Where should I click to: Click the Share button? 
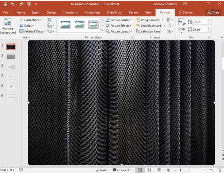pyautogui.click(x=214, y=12)
